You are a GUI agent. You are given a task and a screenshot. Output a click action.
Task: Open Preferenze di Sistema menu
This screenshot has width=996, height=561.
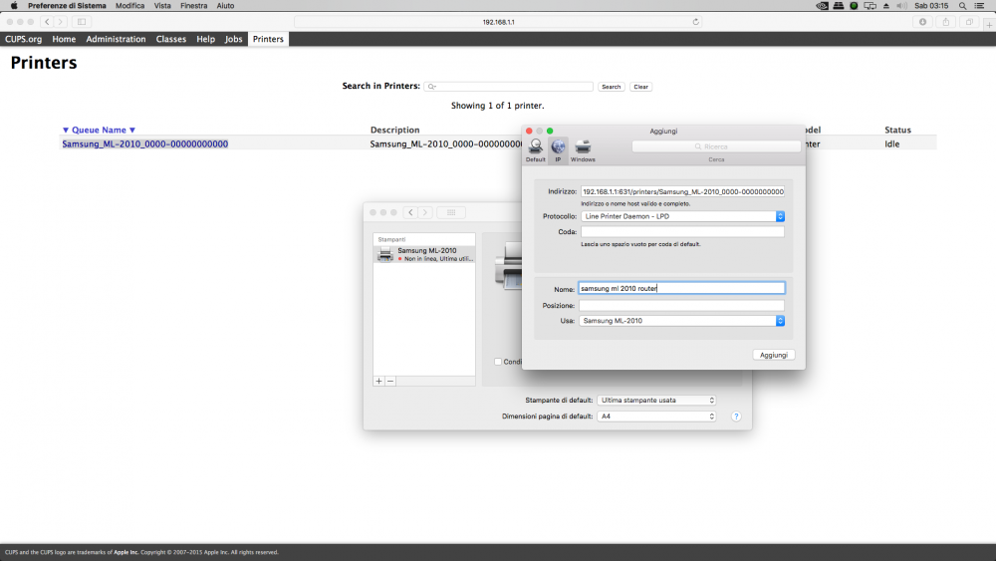tap(67, 6)
